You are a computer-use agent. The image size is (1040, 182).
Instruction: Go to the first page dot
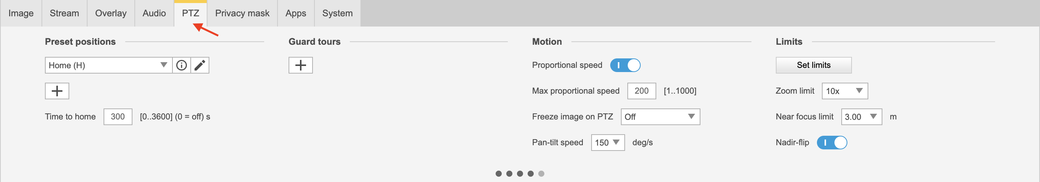click(499, 174)
